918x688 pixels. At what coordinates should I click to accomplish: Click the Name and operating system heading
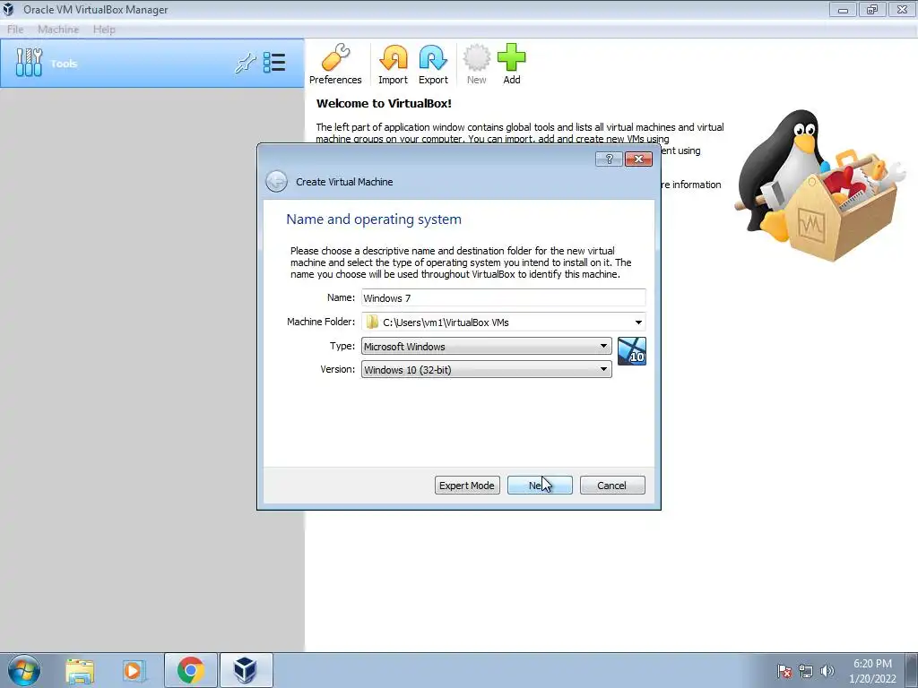tap(374, 219)
